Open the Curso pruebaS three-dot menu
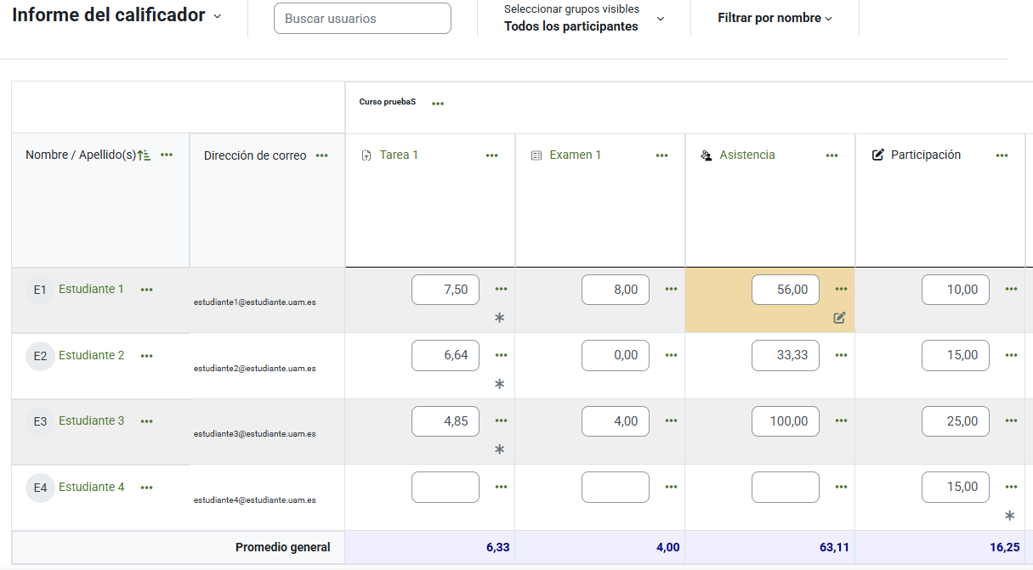 pyautogui.click(x=438, y=104)
